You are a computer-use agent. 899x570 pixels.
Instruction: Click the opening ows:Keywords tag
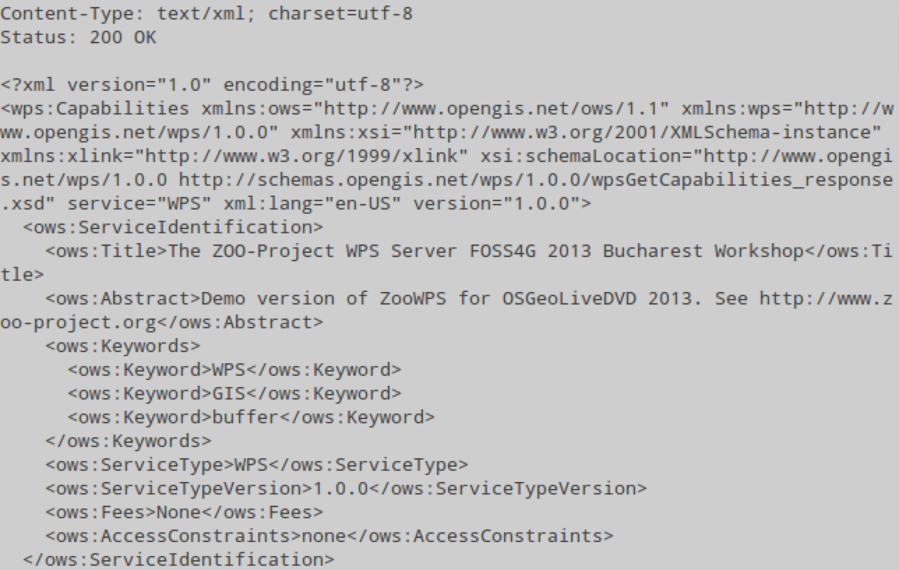click(123, 346)
